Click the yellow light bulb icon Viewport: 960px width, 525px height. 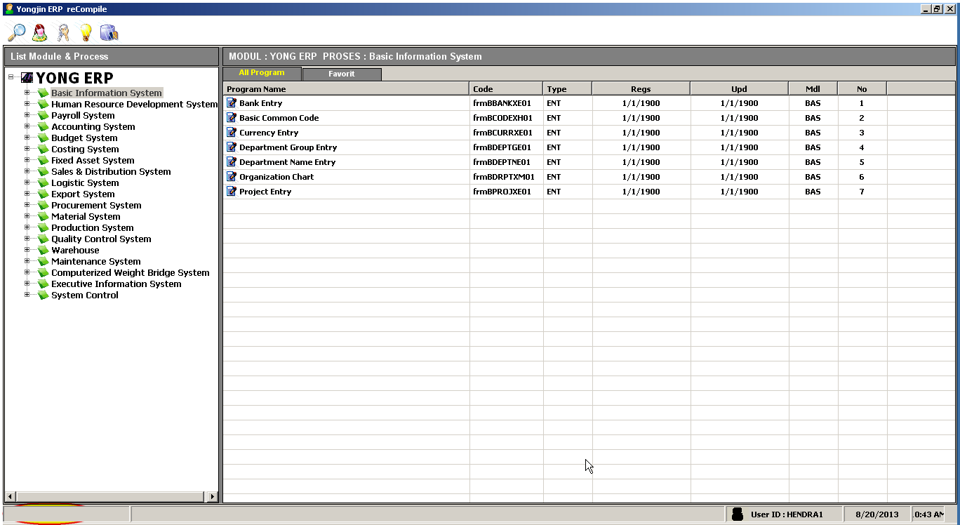(85, 32)
